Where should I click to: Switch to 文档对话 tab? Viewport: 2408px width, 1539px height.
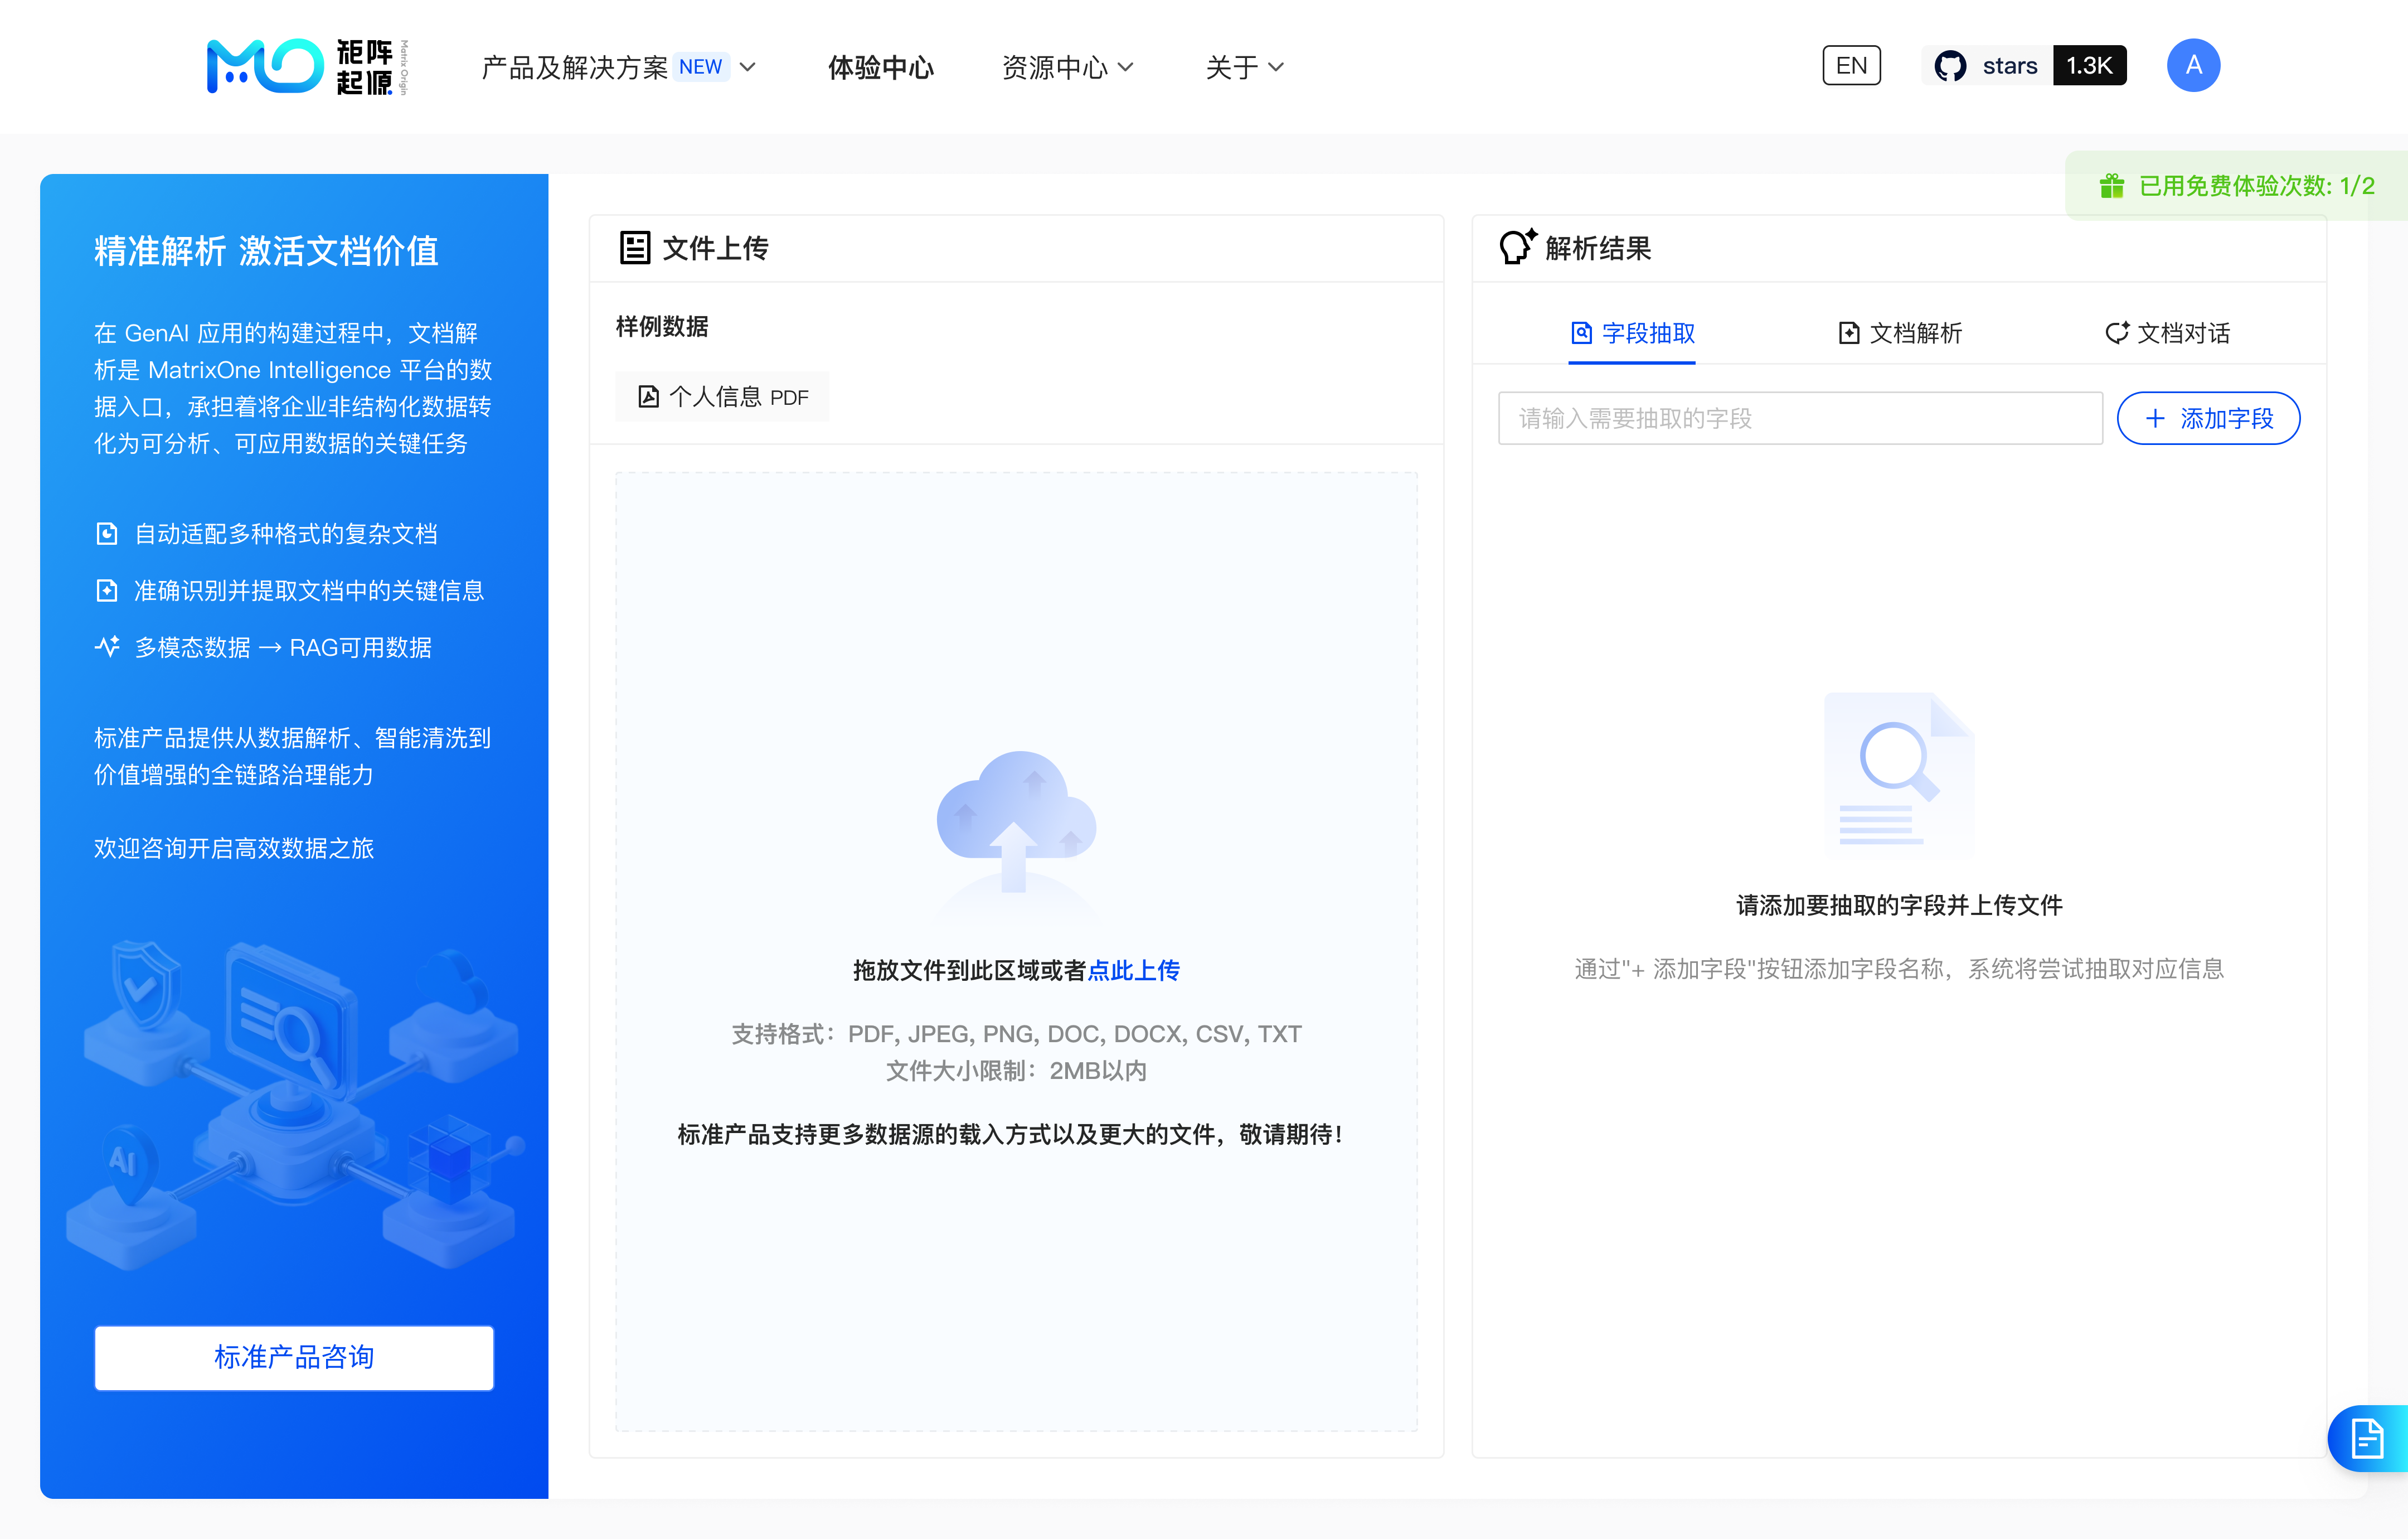2167,333
